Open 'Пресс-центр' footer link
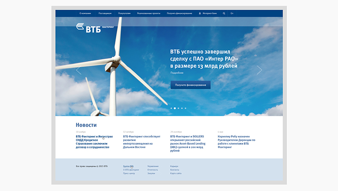This screenshot has height=191, width=338. (x=129, y=173)
